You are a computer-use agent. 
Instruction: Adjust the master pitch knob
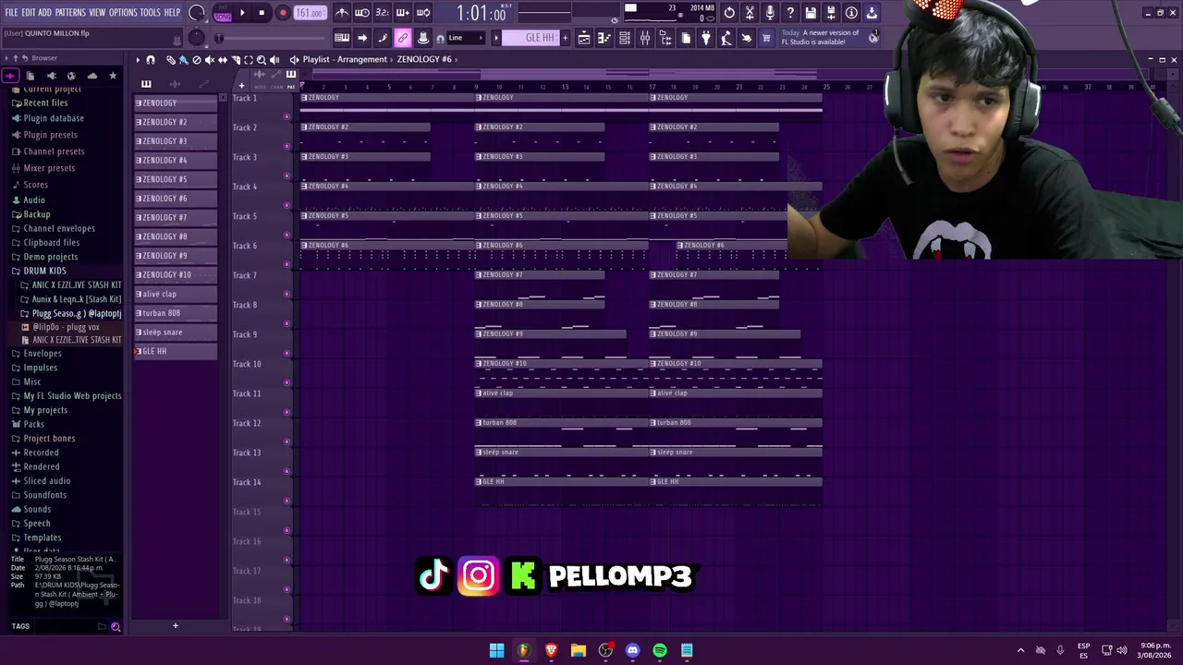196,38
